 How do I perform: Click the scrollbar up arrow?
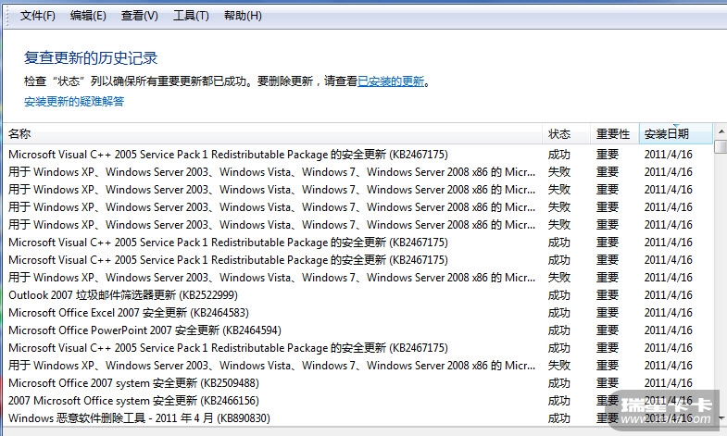(721, 131)
